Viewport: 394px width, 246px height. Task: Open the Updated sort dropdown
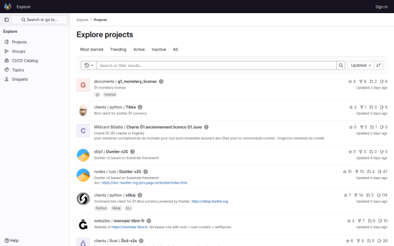[361, 66]
